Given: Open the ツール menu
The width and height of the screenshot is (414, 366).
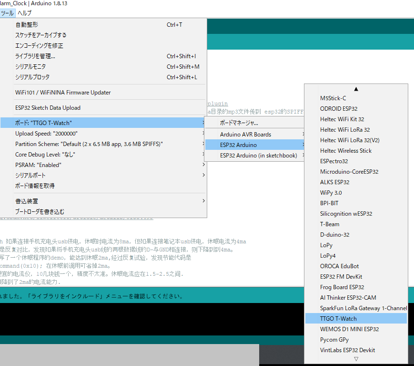Looking at the screenshot, I should [x=7, y=13].
